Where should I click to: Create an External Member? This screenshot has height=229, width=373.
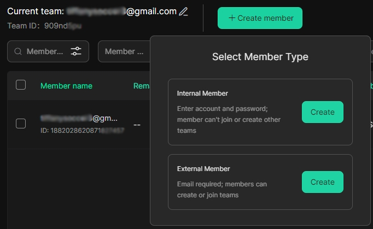(x=322, y=182)
